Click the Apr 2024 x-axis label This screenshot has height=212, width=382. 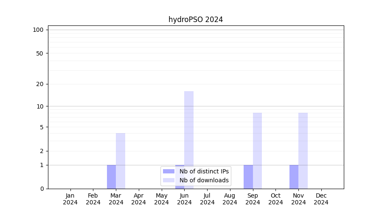[x=139, y=199]
